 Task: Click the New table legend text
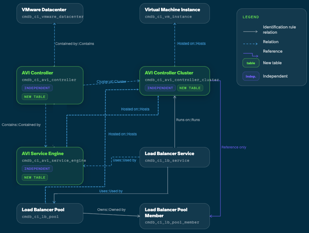(x=272, y=63)
